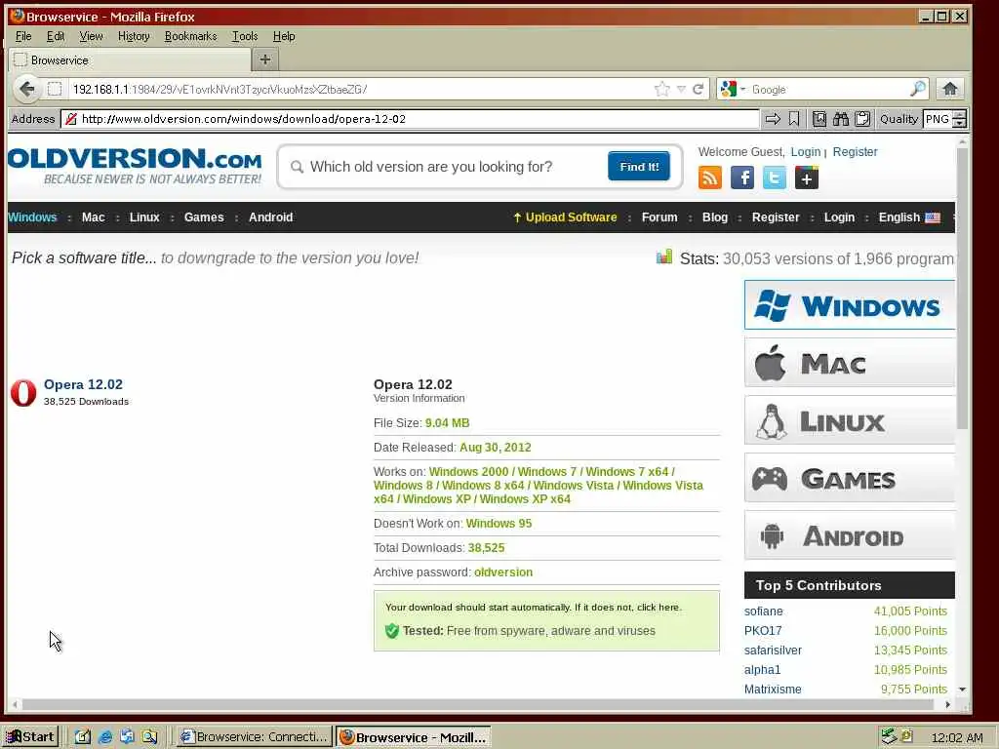Open the File menu
999x749 pixels.
coord(23,36)
